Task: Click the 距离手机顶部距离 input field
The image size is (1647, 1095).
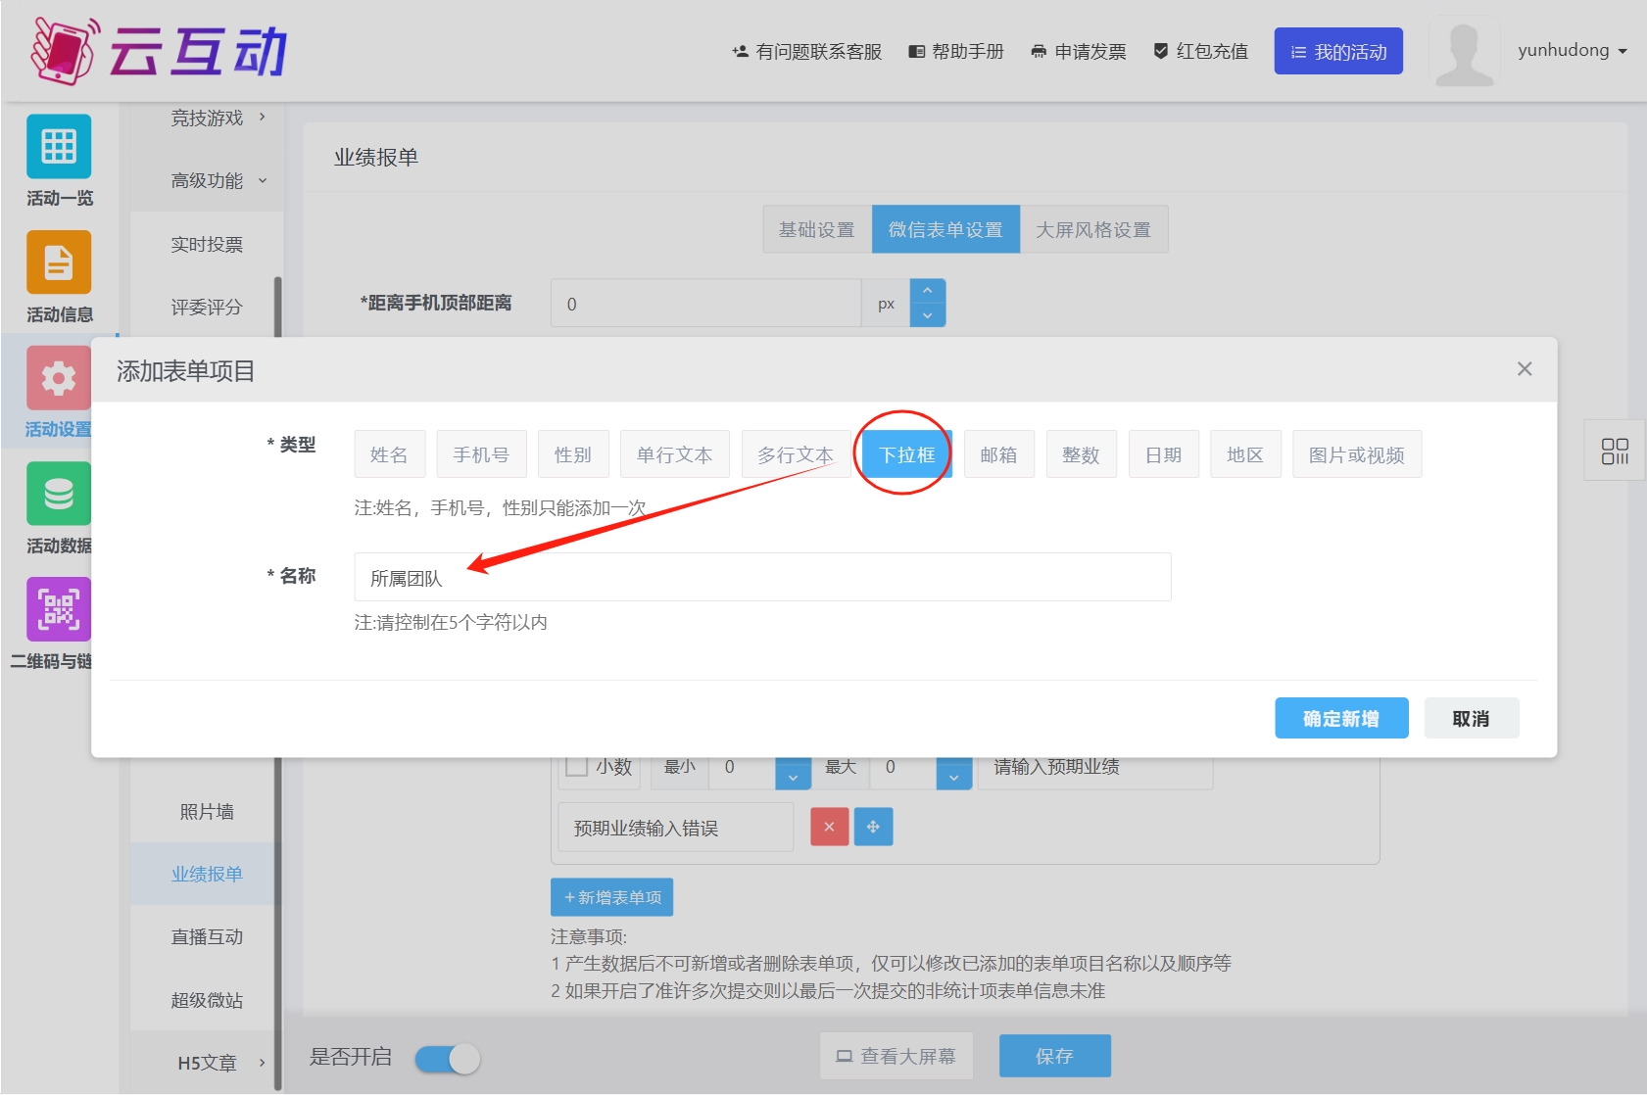Action: (705, 304)
